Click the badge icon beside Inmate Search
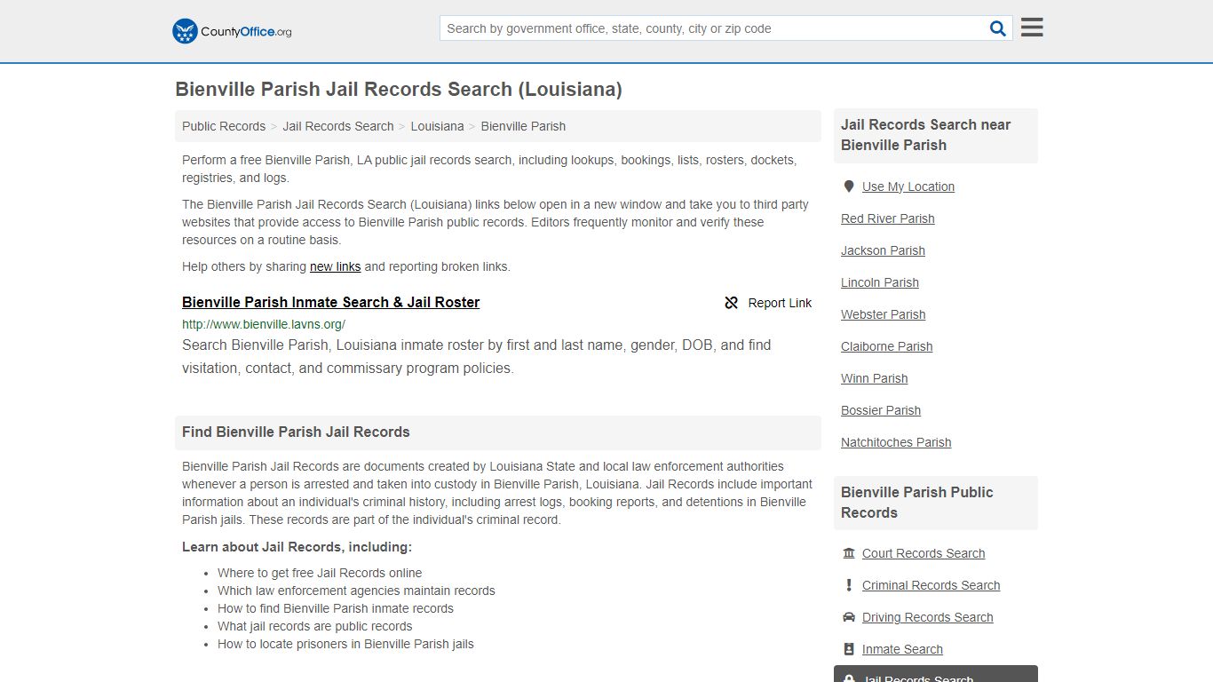This screenshot has height=682, width=1213. pos(849,649)
